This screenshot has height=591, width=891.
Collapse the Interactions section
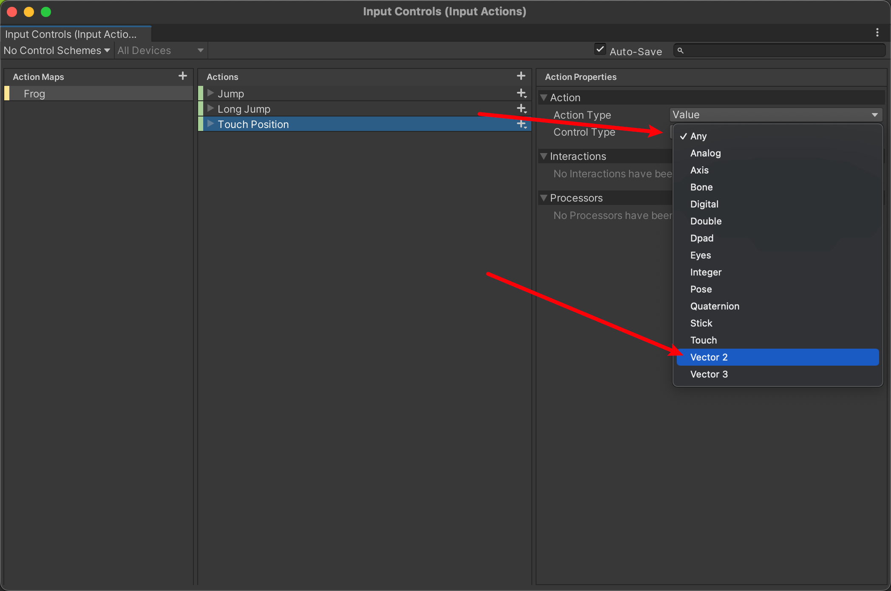click(544, 156)
